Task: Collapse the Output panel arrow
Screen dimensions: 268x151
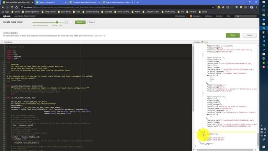Action: [193, 42]
